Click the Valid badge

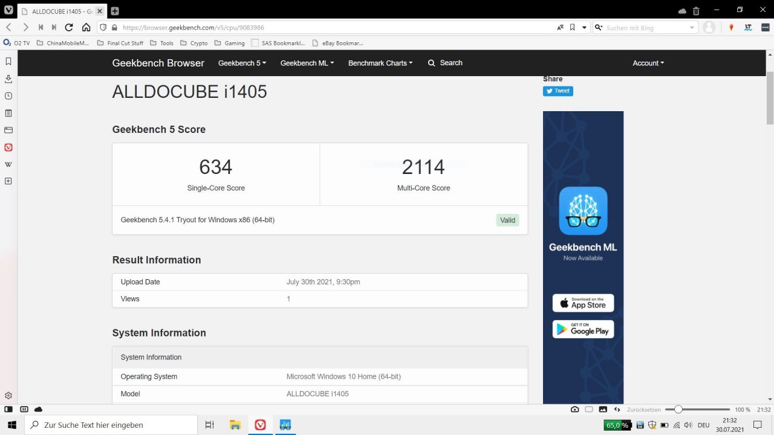point(508,220)
